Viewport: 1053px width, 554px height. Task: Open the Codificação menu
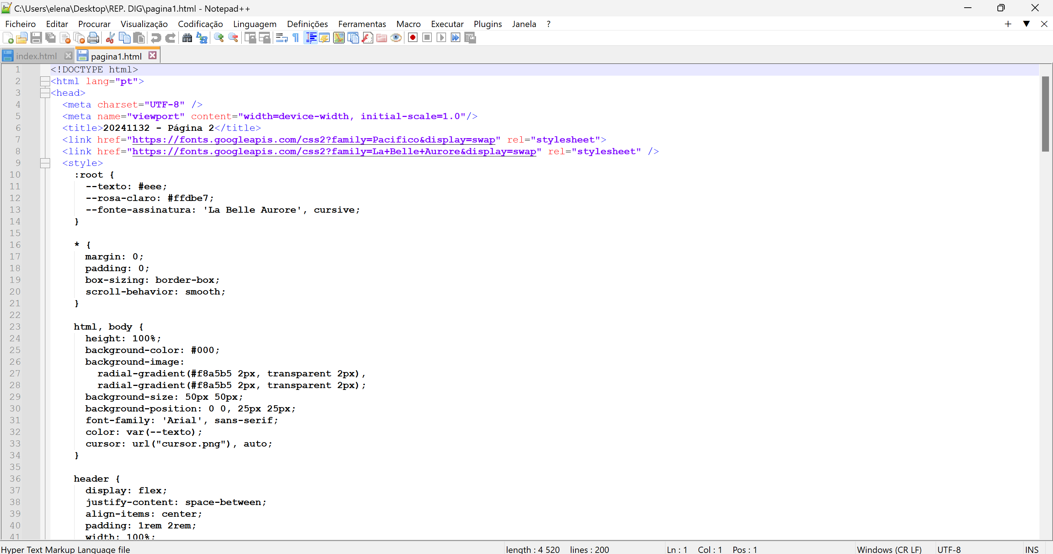[x=200, y=24]
